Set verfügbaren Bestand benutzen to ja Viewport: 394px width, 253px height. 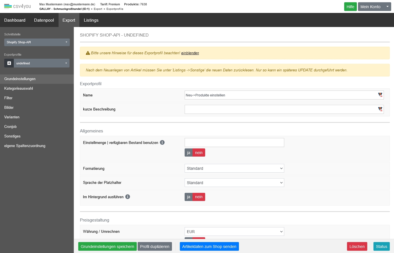(189, 153)
